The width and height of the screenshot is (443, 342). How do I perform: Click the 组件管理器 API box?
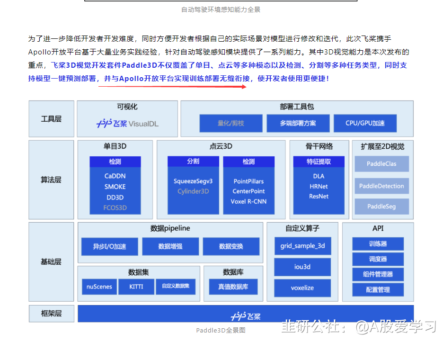tap(378, 274)
